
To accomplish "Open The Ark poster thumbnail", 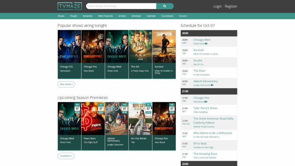I will tap(140, 46).
